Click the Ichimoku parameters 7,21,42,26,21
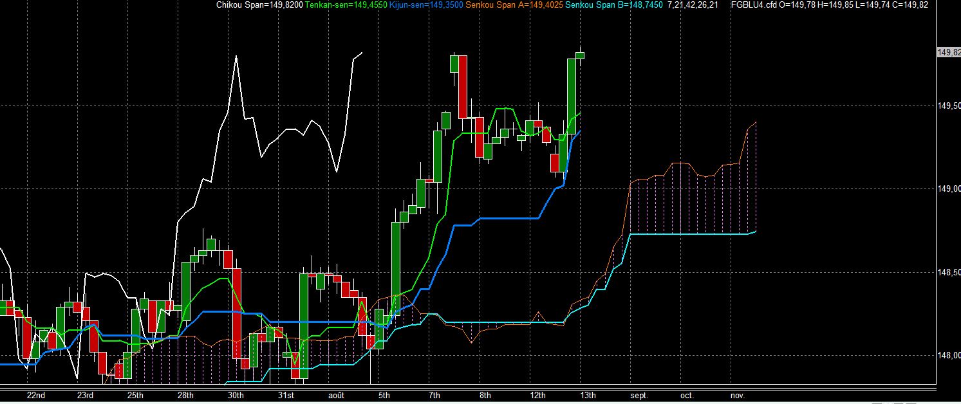The width and height of the screenshot is (961, 404). 693,5
